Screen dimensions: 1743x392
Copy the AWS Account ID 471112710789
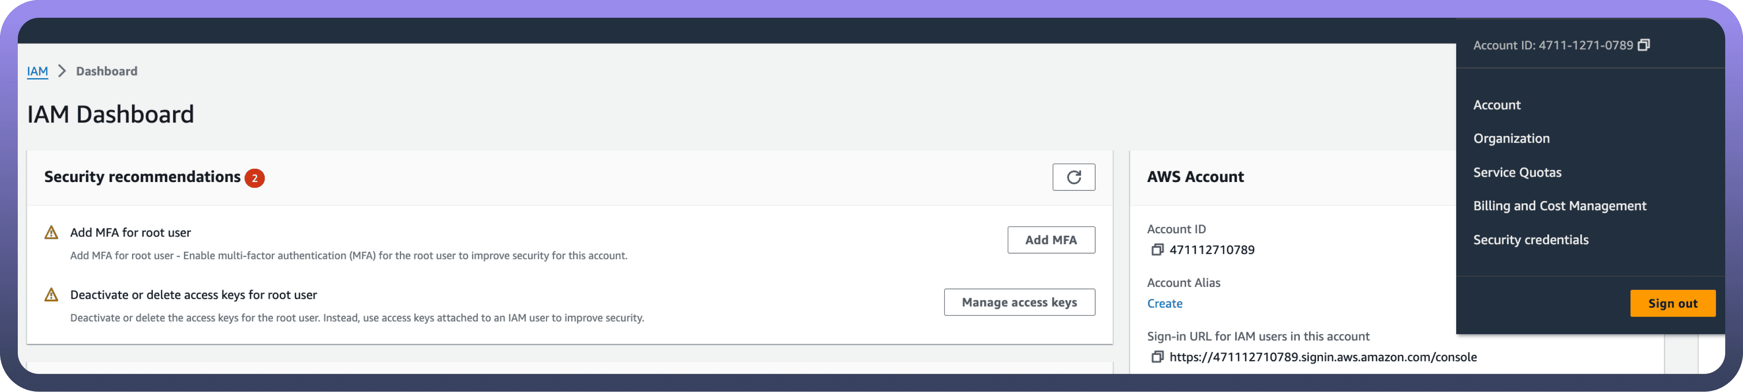click(1157, 250)
